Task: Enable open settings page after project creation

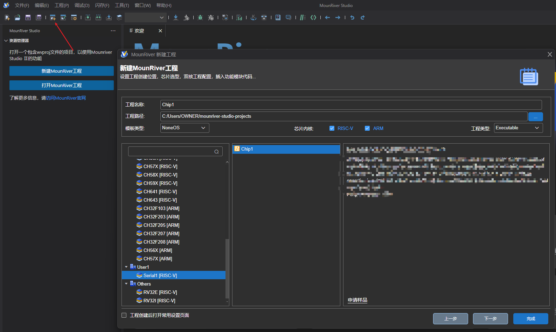Action: [124, 315]
